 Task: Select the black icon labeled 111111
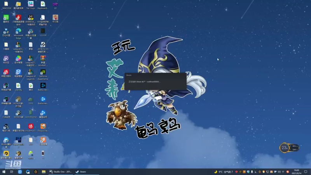[43, 32]
